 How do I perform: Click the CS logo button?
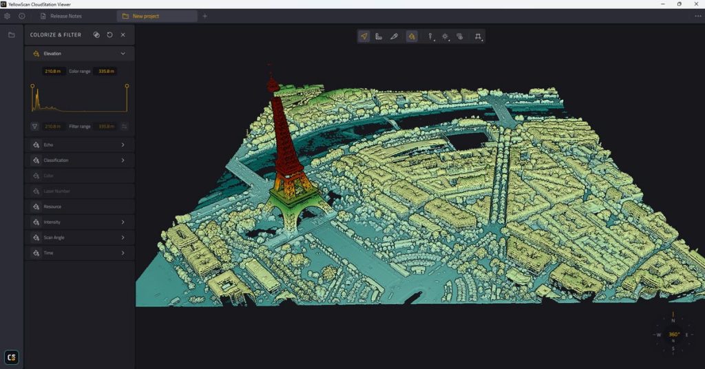click(x=12, y=357)
